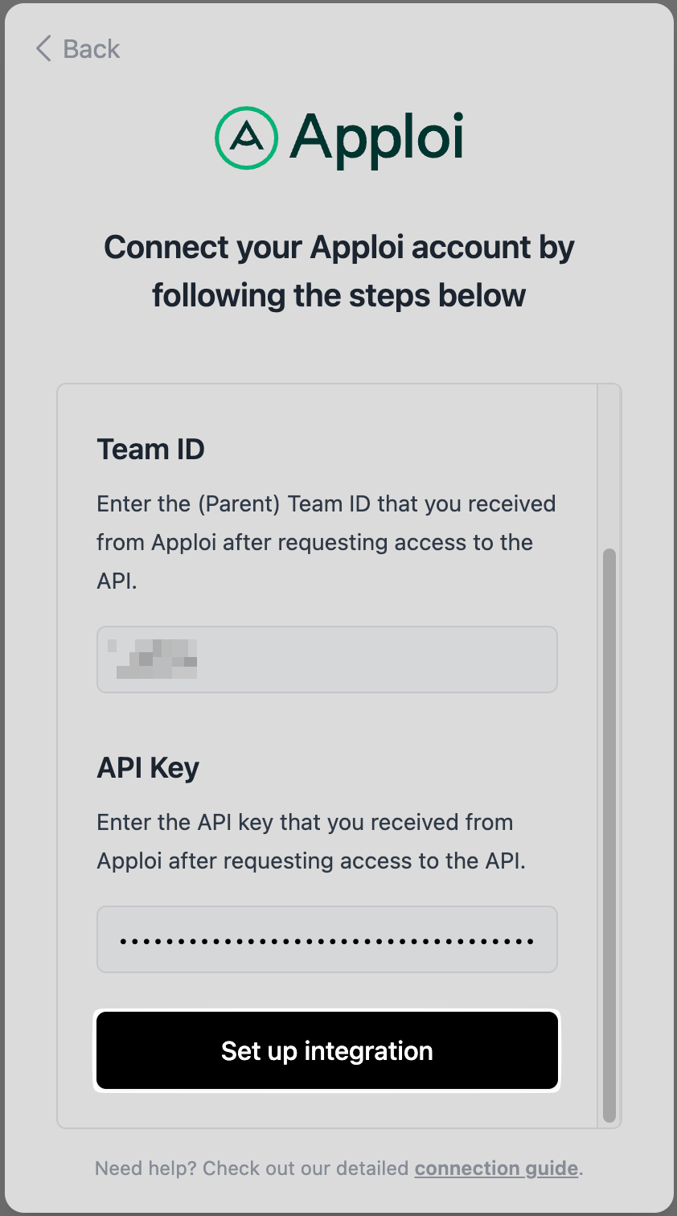Click the Apploi brand header graphic

click(x=338, y=138)
